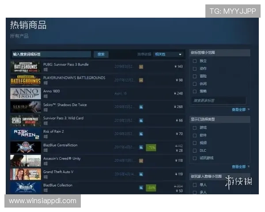Open the Anno 1800 game listing
The image size is (265, 212).
click(x=52, y=91)
